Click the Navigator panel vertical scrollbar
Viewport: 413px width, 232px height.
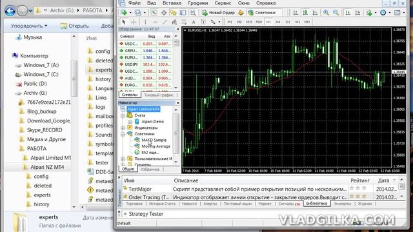[176, 135]
